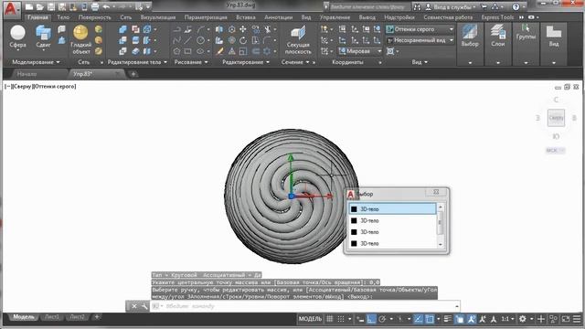585x329 pixels.
Task: Toggle grid display in status bar
Action: [x=330, y=319]
